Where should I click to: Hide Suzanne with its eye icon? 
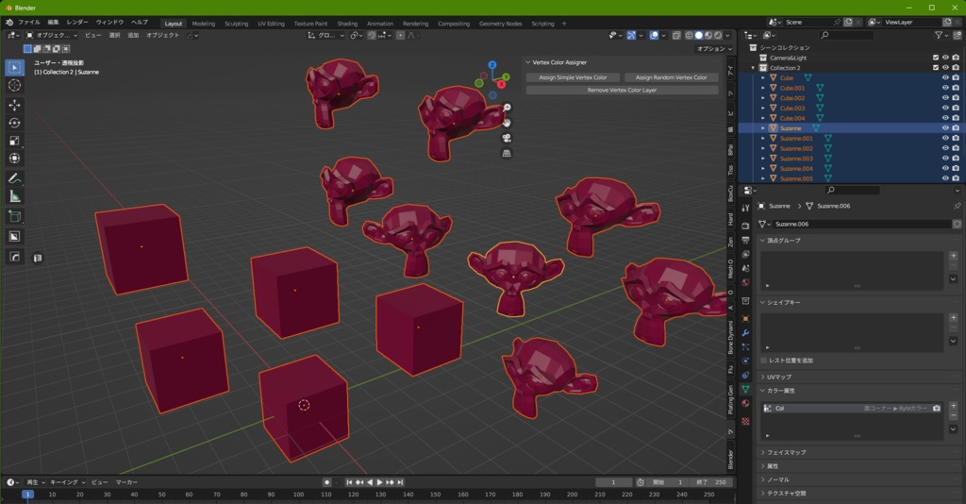pos(945,128)
